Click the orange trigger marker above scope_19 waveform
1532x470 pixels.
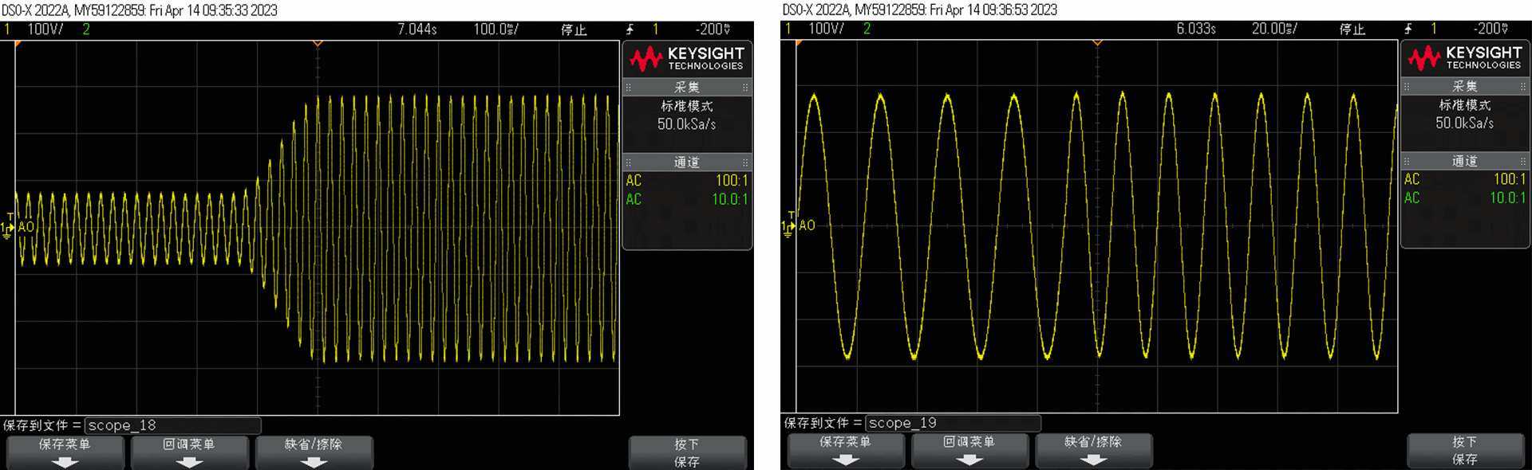tap(1097, 42)
